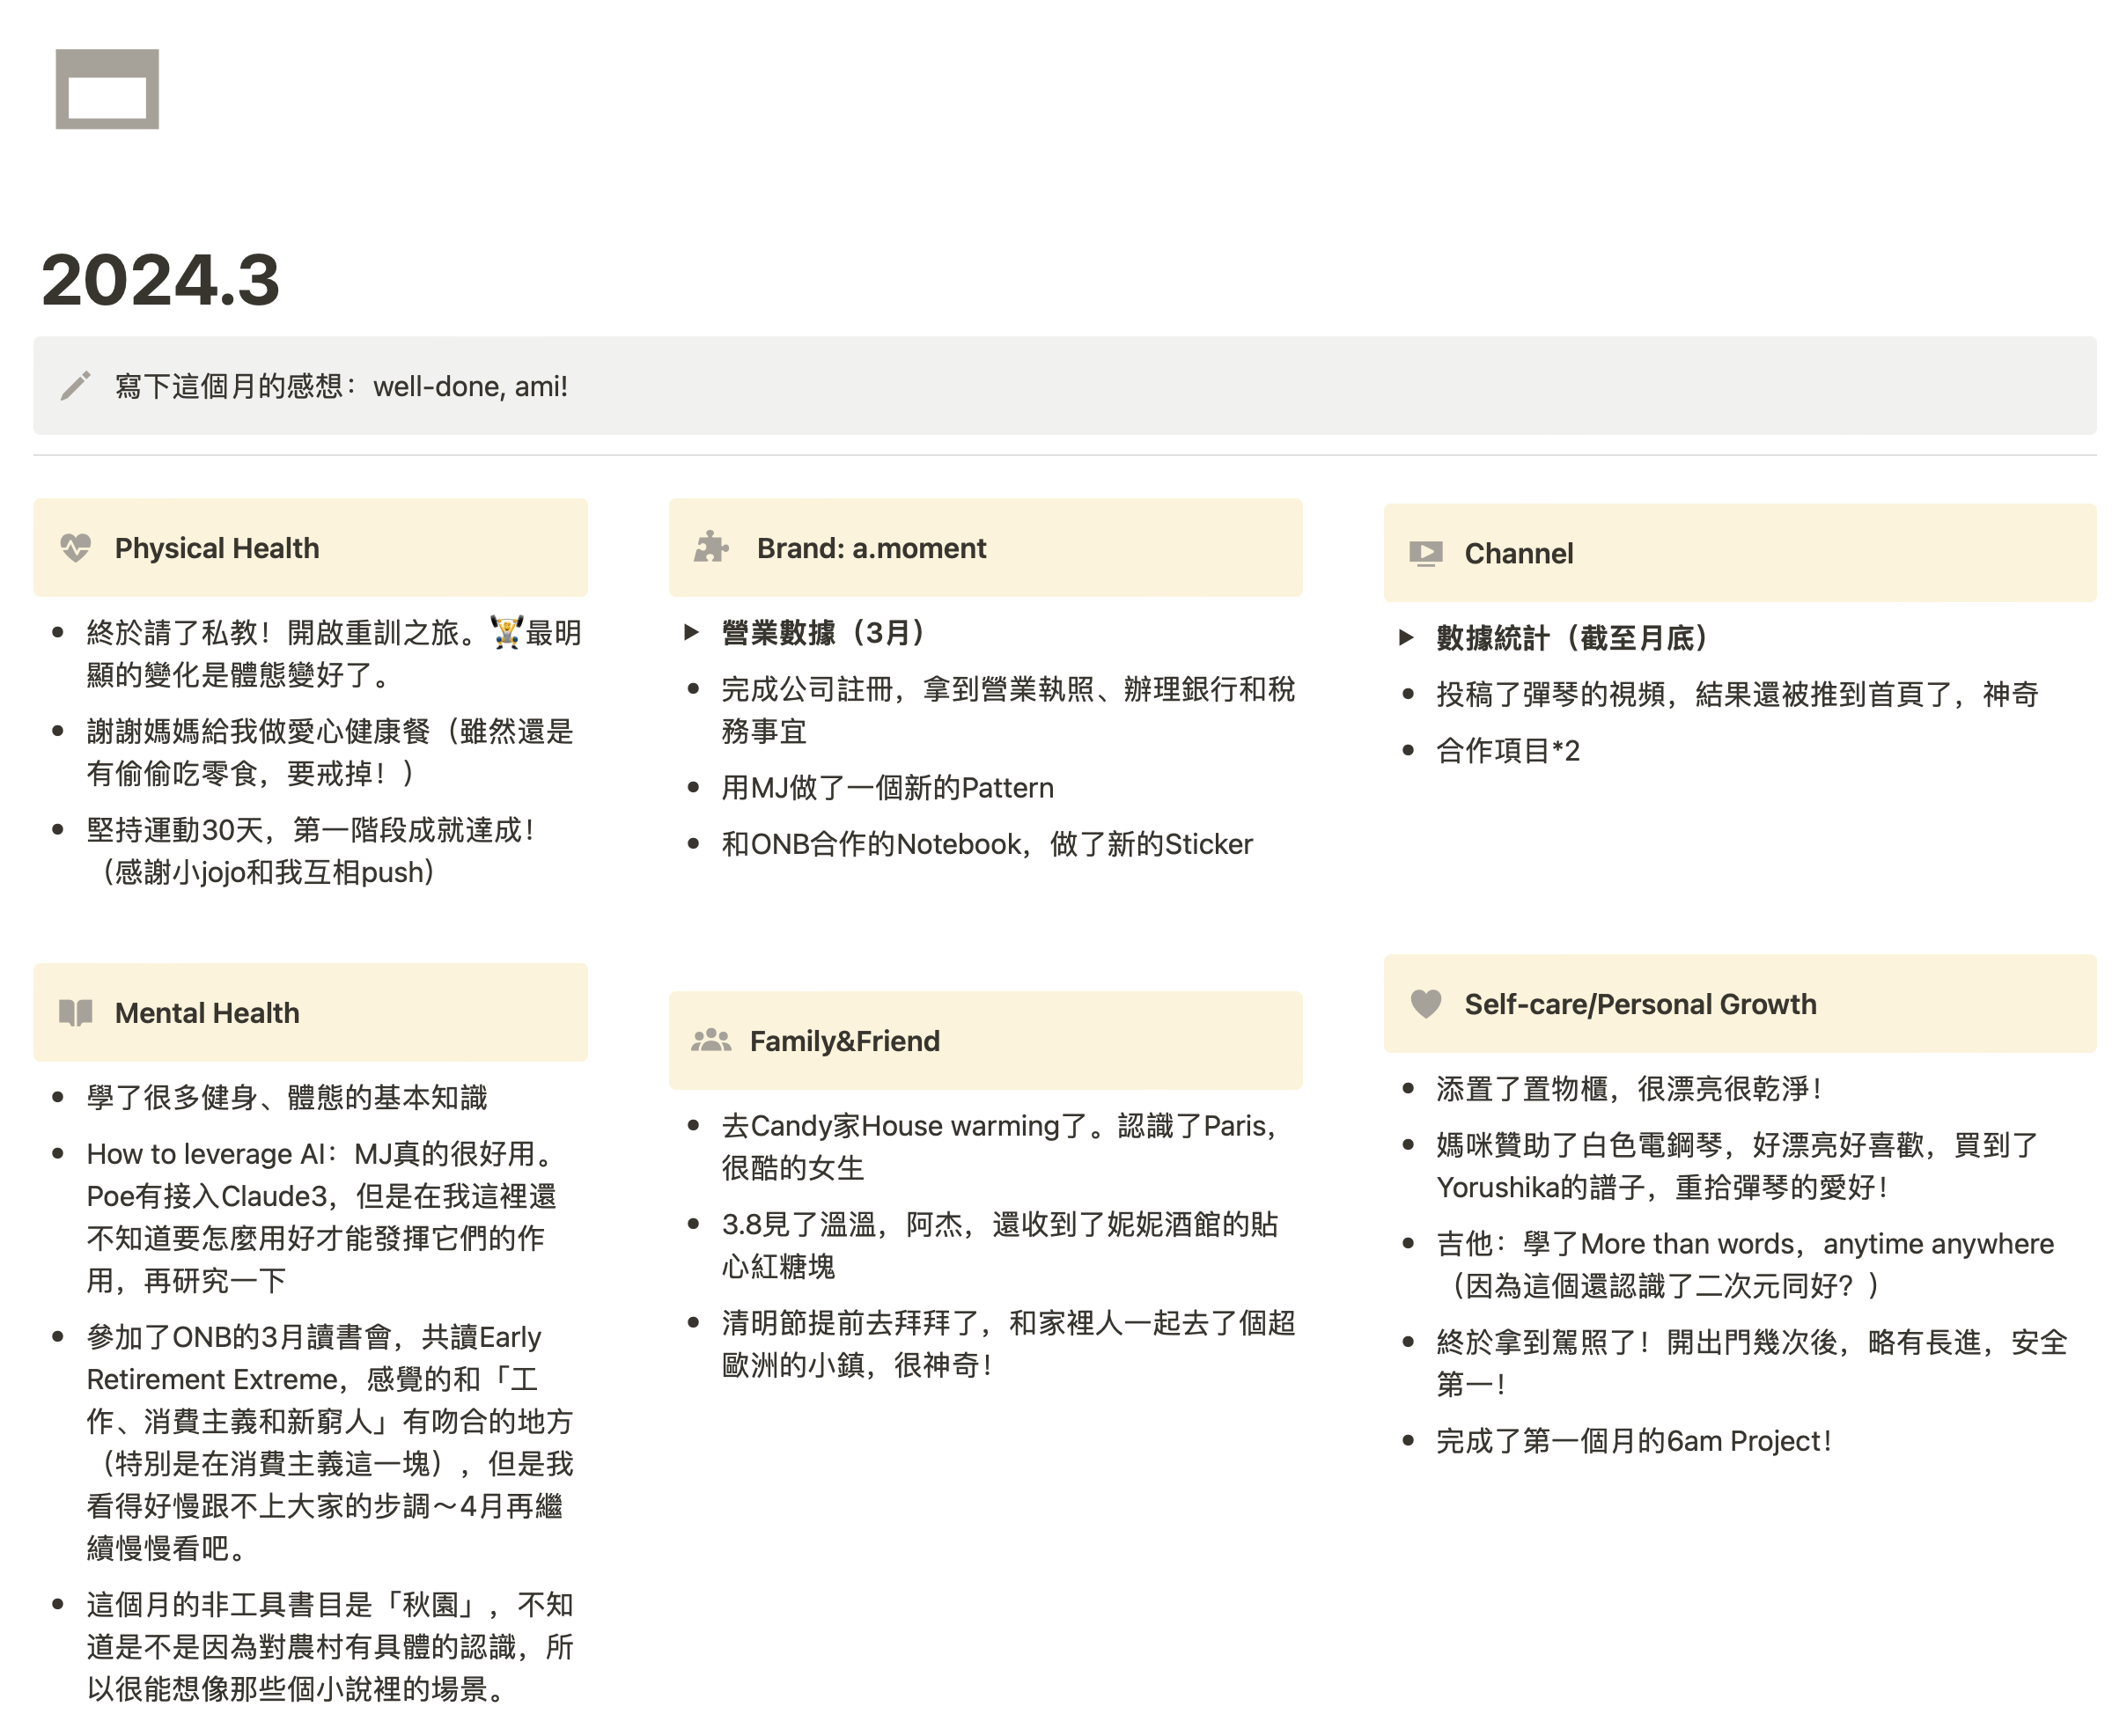Click the heart icon beside Self-care
2127x1736 pixels.
point(1425,1004)
